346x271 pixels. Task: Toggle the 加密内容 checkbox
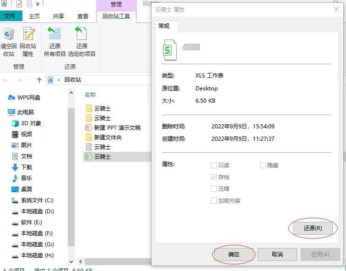coord(214,201)
